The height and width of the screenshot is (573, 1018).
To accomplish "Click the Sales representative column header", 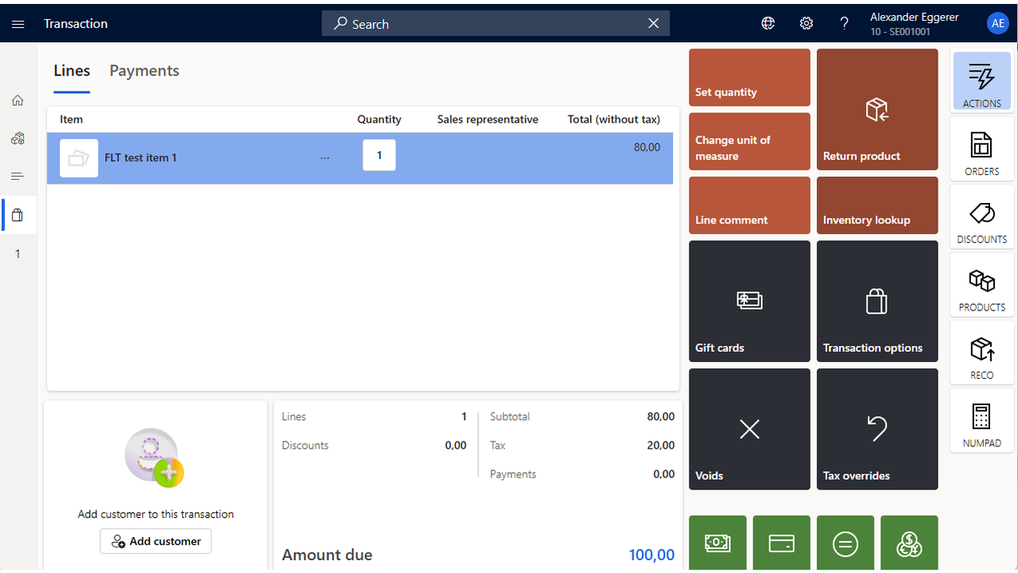I will tap(488, 119).
